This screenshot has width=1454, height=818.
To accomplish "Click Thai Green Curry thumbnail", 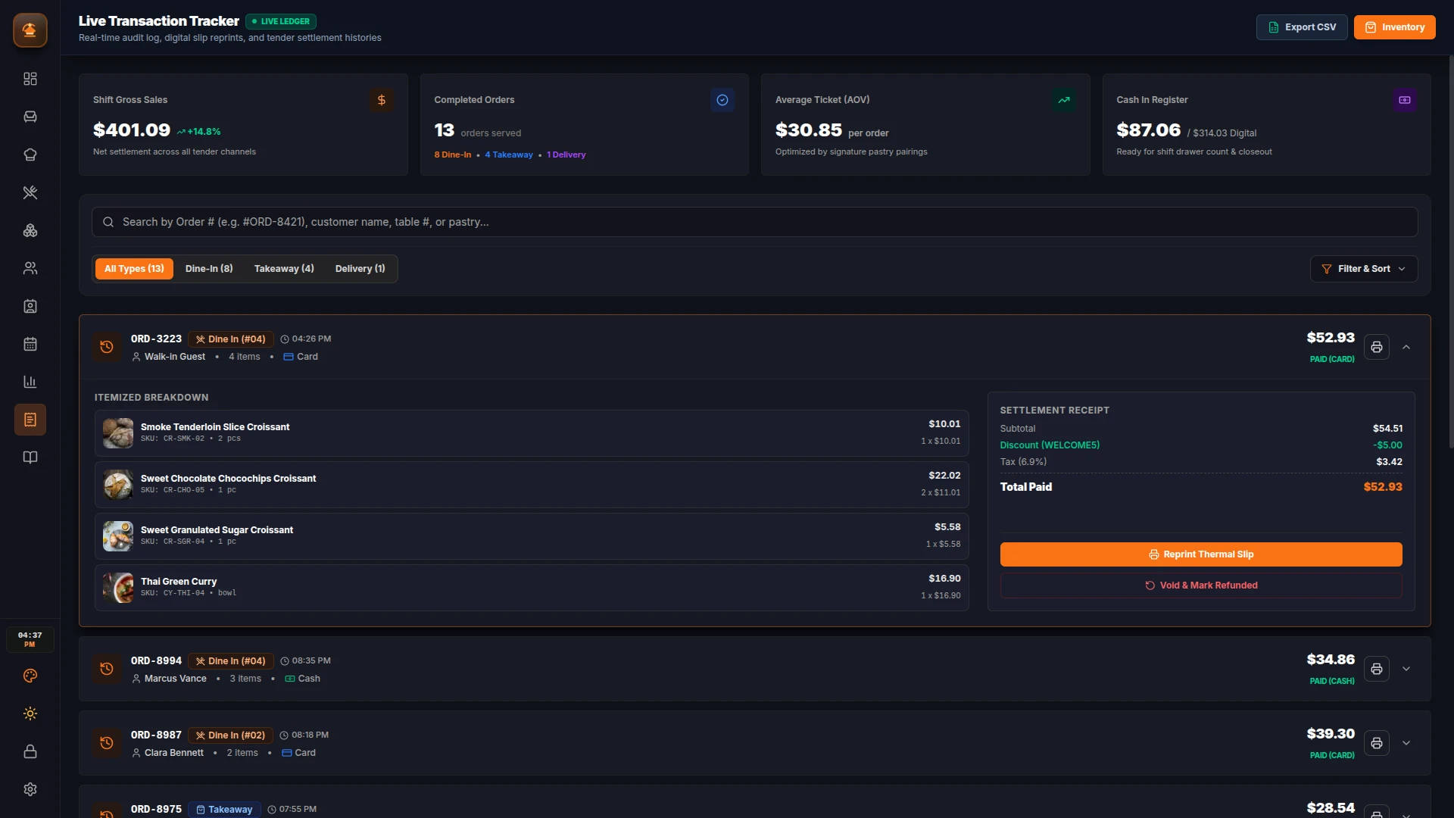I will tap(118, 588).
